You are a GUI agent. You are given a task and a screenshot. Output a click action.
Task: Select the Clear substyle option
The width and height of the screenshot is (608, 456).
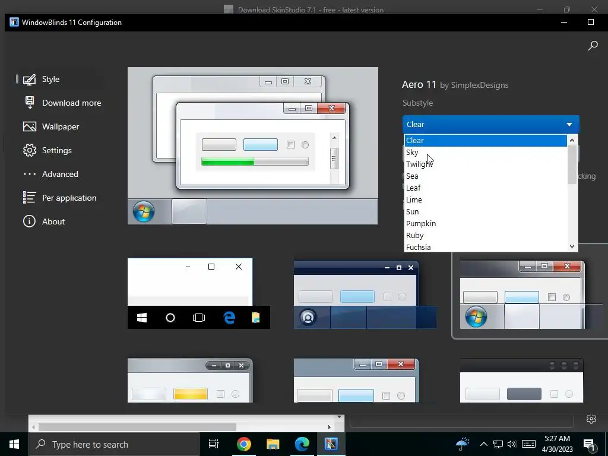[486, 140]
